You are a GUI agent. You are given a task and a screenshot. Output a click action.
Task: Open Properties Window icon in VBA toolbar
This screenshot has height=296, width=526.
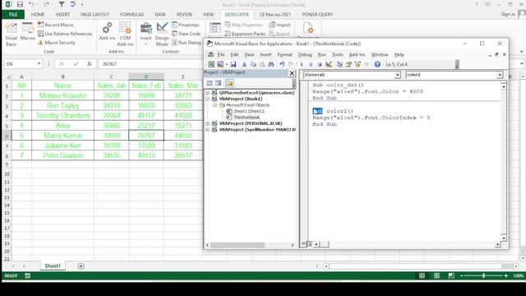[348, 64]
